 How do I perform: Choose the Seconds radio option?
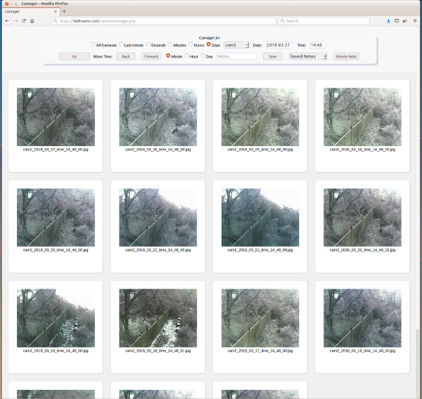tap(148, 44)
